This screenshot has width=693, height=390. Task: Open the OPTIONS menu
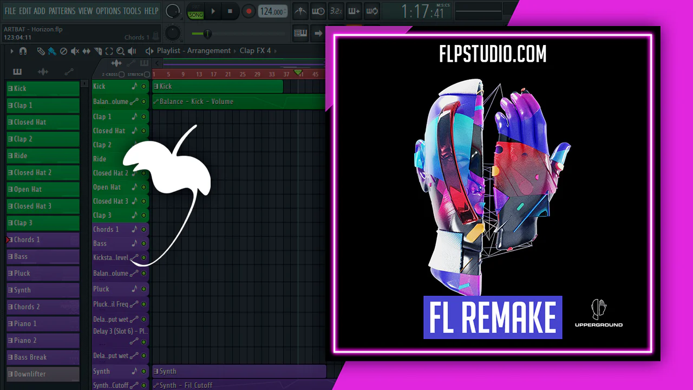(108, 11)
